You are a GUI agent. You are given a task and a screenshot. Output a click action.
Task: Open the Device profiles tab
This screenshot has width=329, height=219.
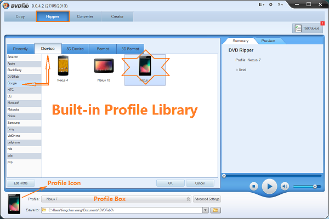[x=48, y=48]
